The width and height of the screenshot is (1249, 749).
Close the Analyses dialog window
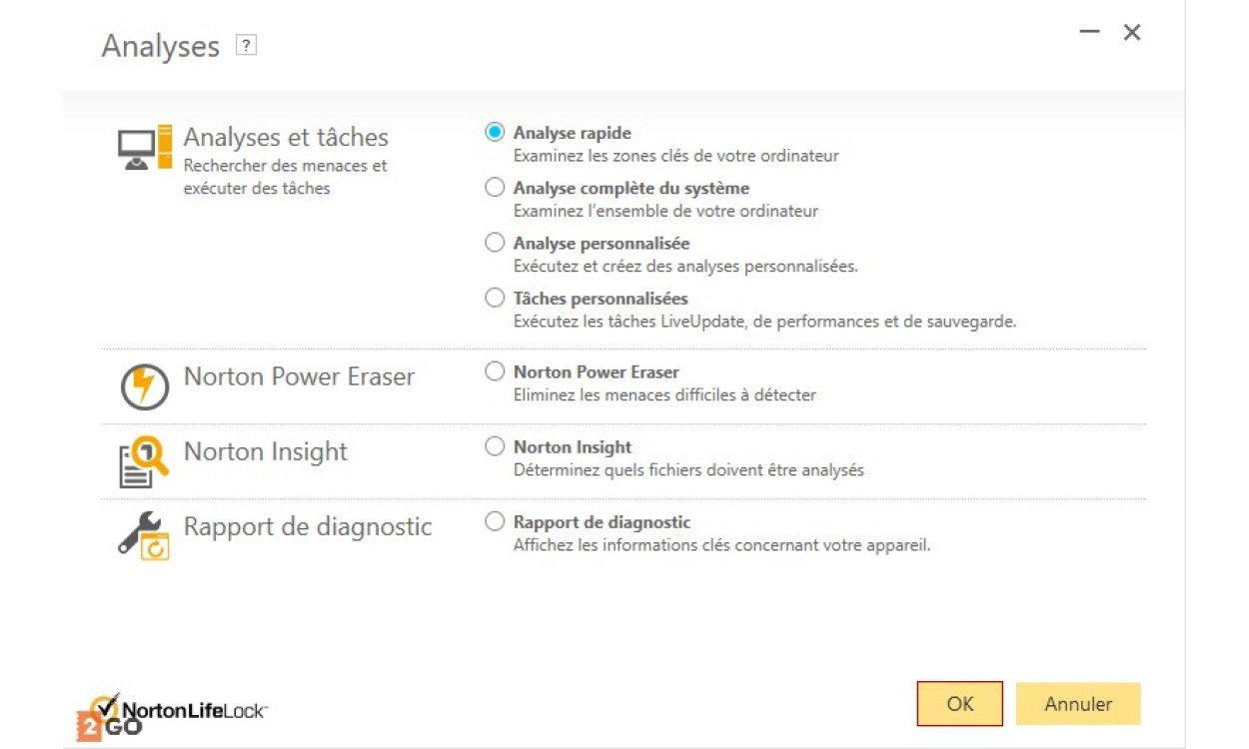coord(1132,33)
